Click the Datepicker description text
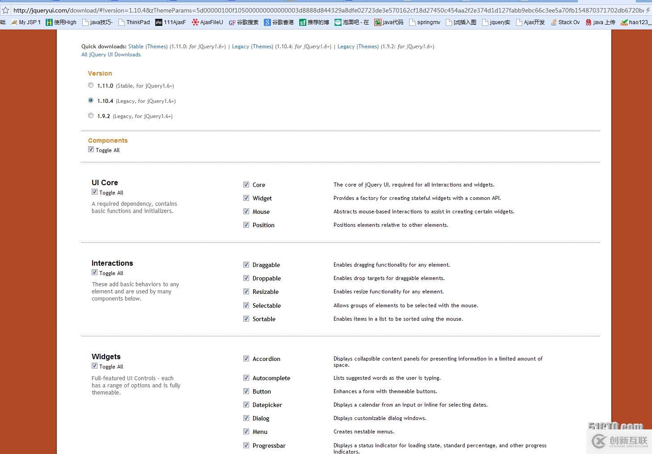 pos(411,405)
